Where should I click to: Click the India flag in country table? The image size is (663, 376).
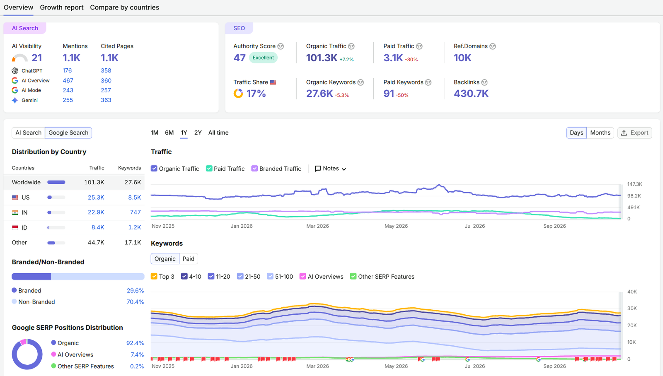coord(15,212)
